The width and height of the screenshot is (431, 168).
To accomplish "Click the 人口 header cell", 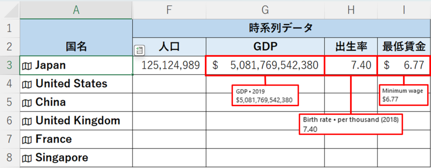I will click(x=169, y=47).
